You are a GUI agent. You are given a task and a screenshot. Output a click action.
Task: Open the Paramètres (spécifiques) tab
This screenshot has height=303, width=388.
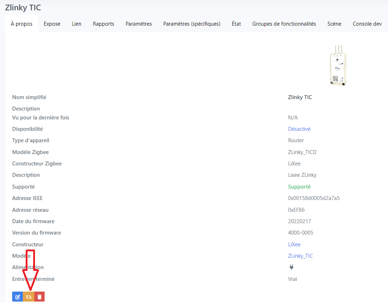pos(192,24)
